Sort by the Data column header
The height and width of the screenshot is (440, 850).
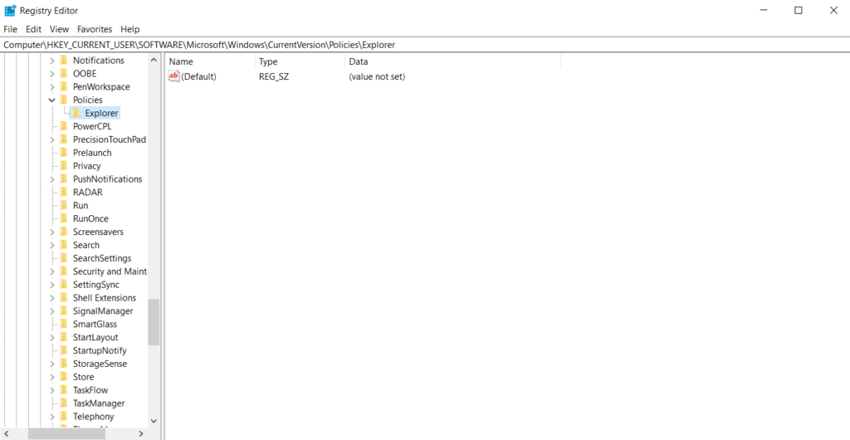click(452, 61)
